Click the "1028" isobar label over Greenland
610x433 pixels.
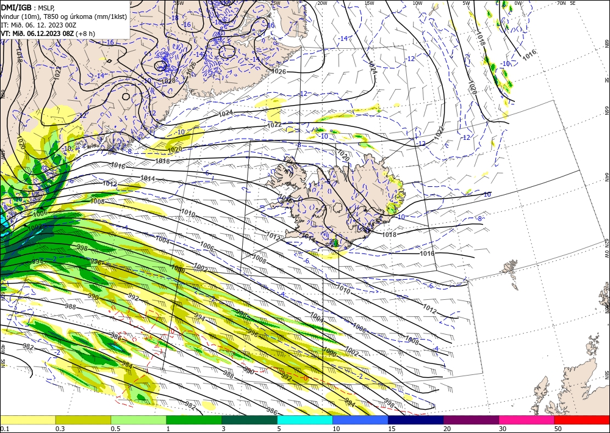click(168, 81)
